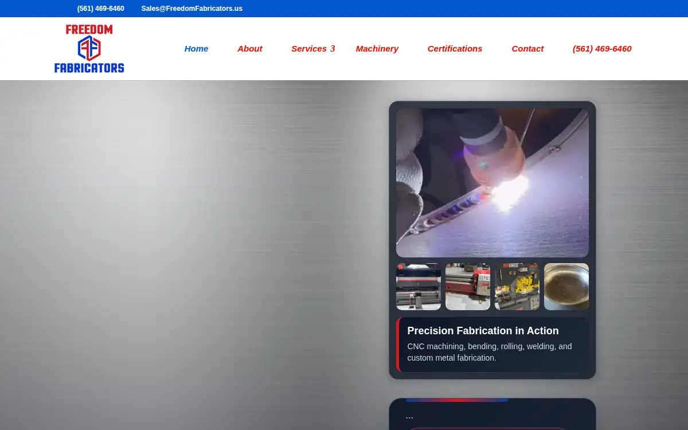Screen dimensions: 688x430
Task: Select the press brake machine thumbnail
Action: (x=419, y=287)
